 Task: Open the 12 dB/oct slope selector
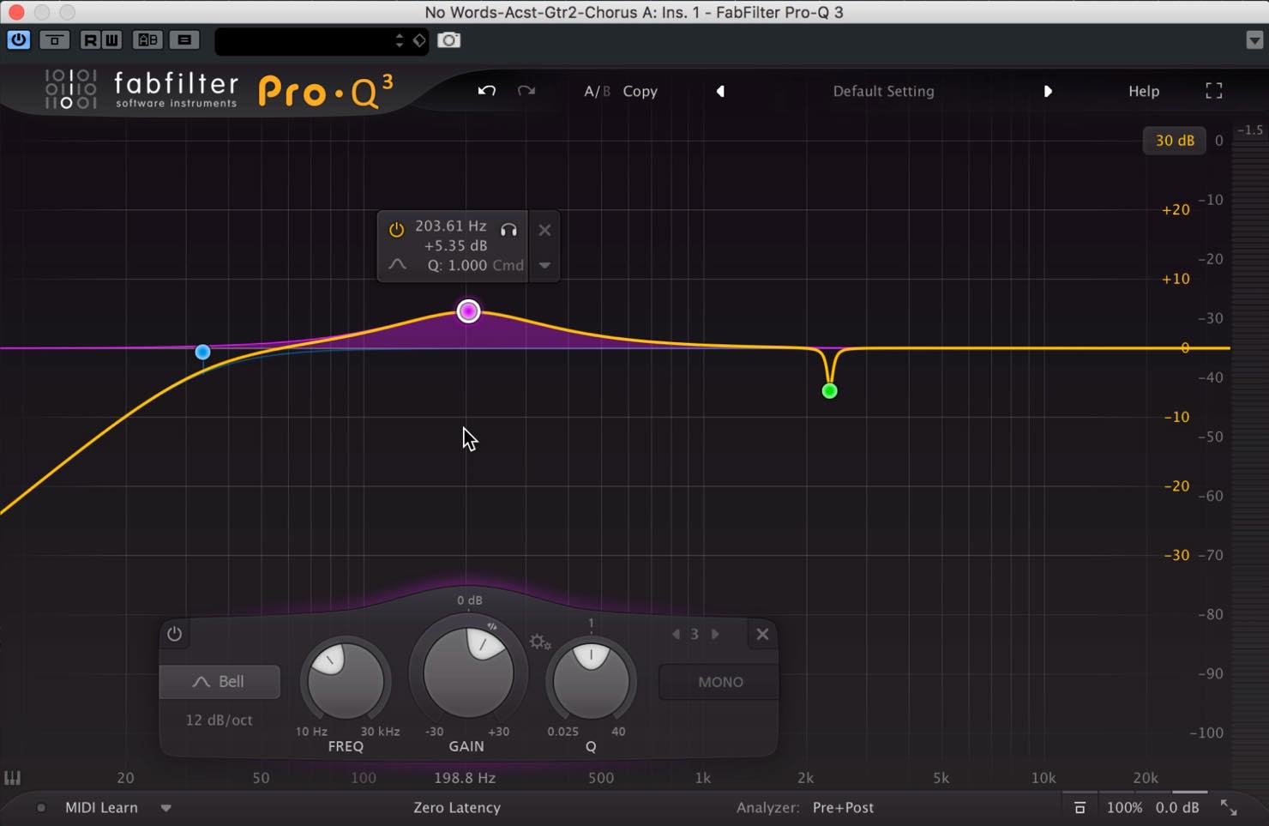tap(220, 720)
